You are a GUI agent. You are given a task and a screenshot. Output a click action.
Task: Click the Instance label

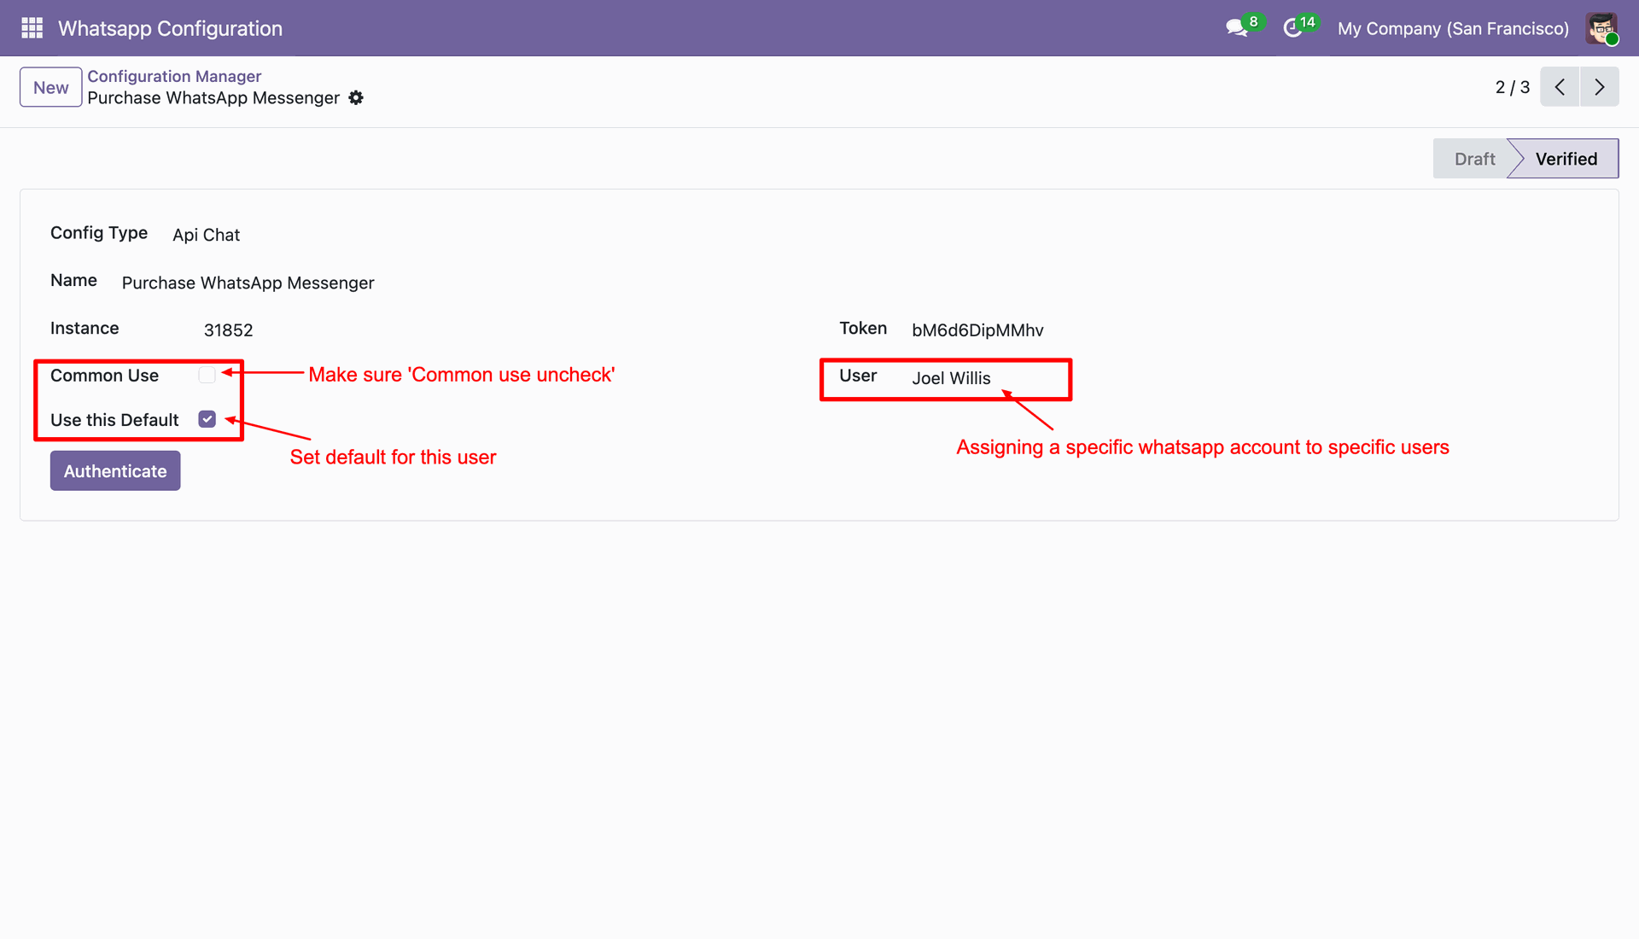85,329
